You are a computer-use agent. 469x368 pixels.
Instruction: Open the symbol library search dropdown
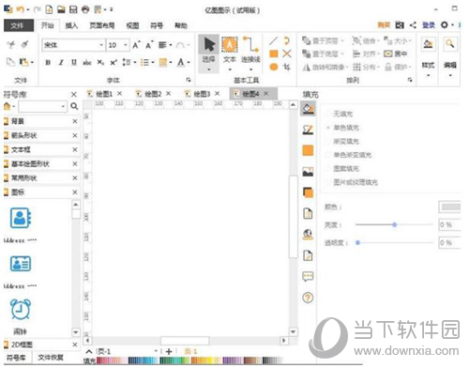[x=63, y=107]
